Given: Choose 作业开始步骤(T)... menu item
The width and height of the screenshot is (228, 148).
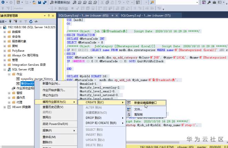Looking at the screenshot, I should coord(56,90).
